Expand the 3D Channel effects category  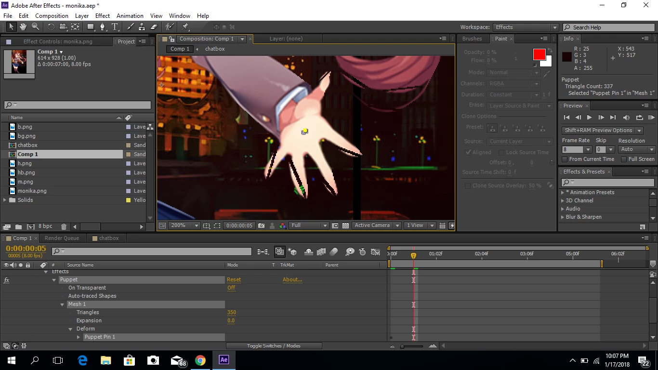562,200
